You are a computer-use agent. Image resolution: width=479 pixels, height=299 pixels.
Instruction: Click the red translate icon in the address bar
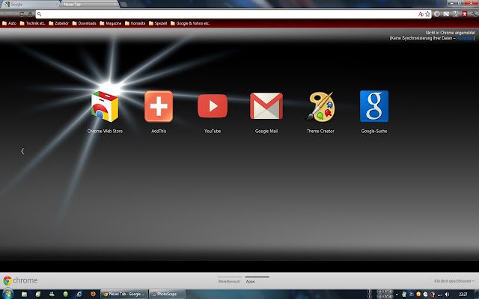click(x=421, y=14)
